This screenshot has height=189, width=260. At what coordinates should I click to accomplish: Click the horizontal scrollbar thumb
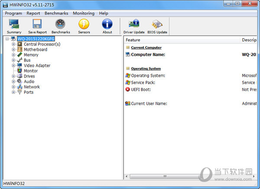point(165,176)
